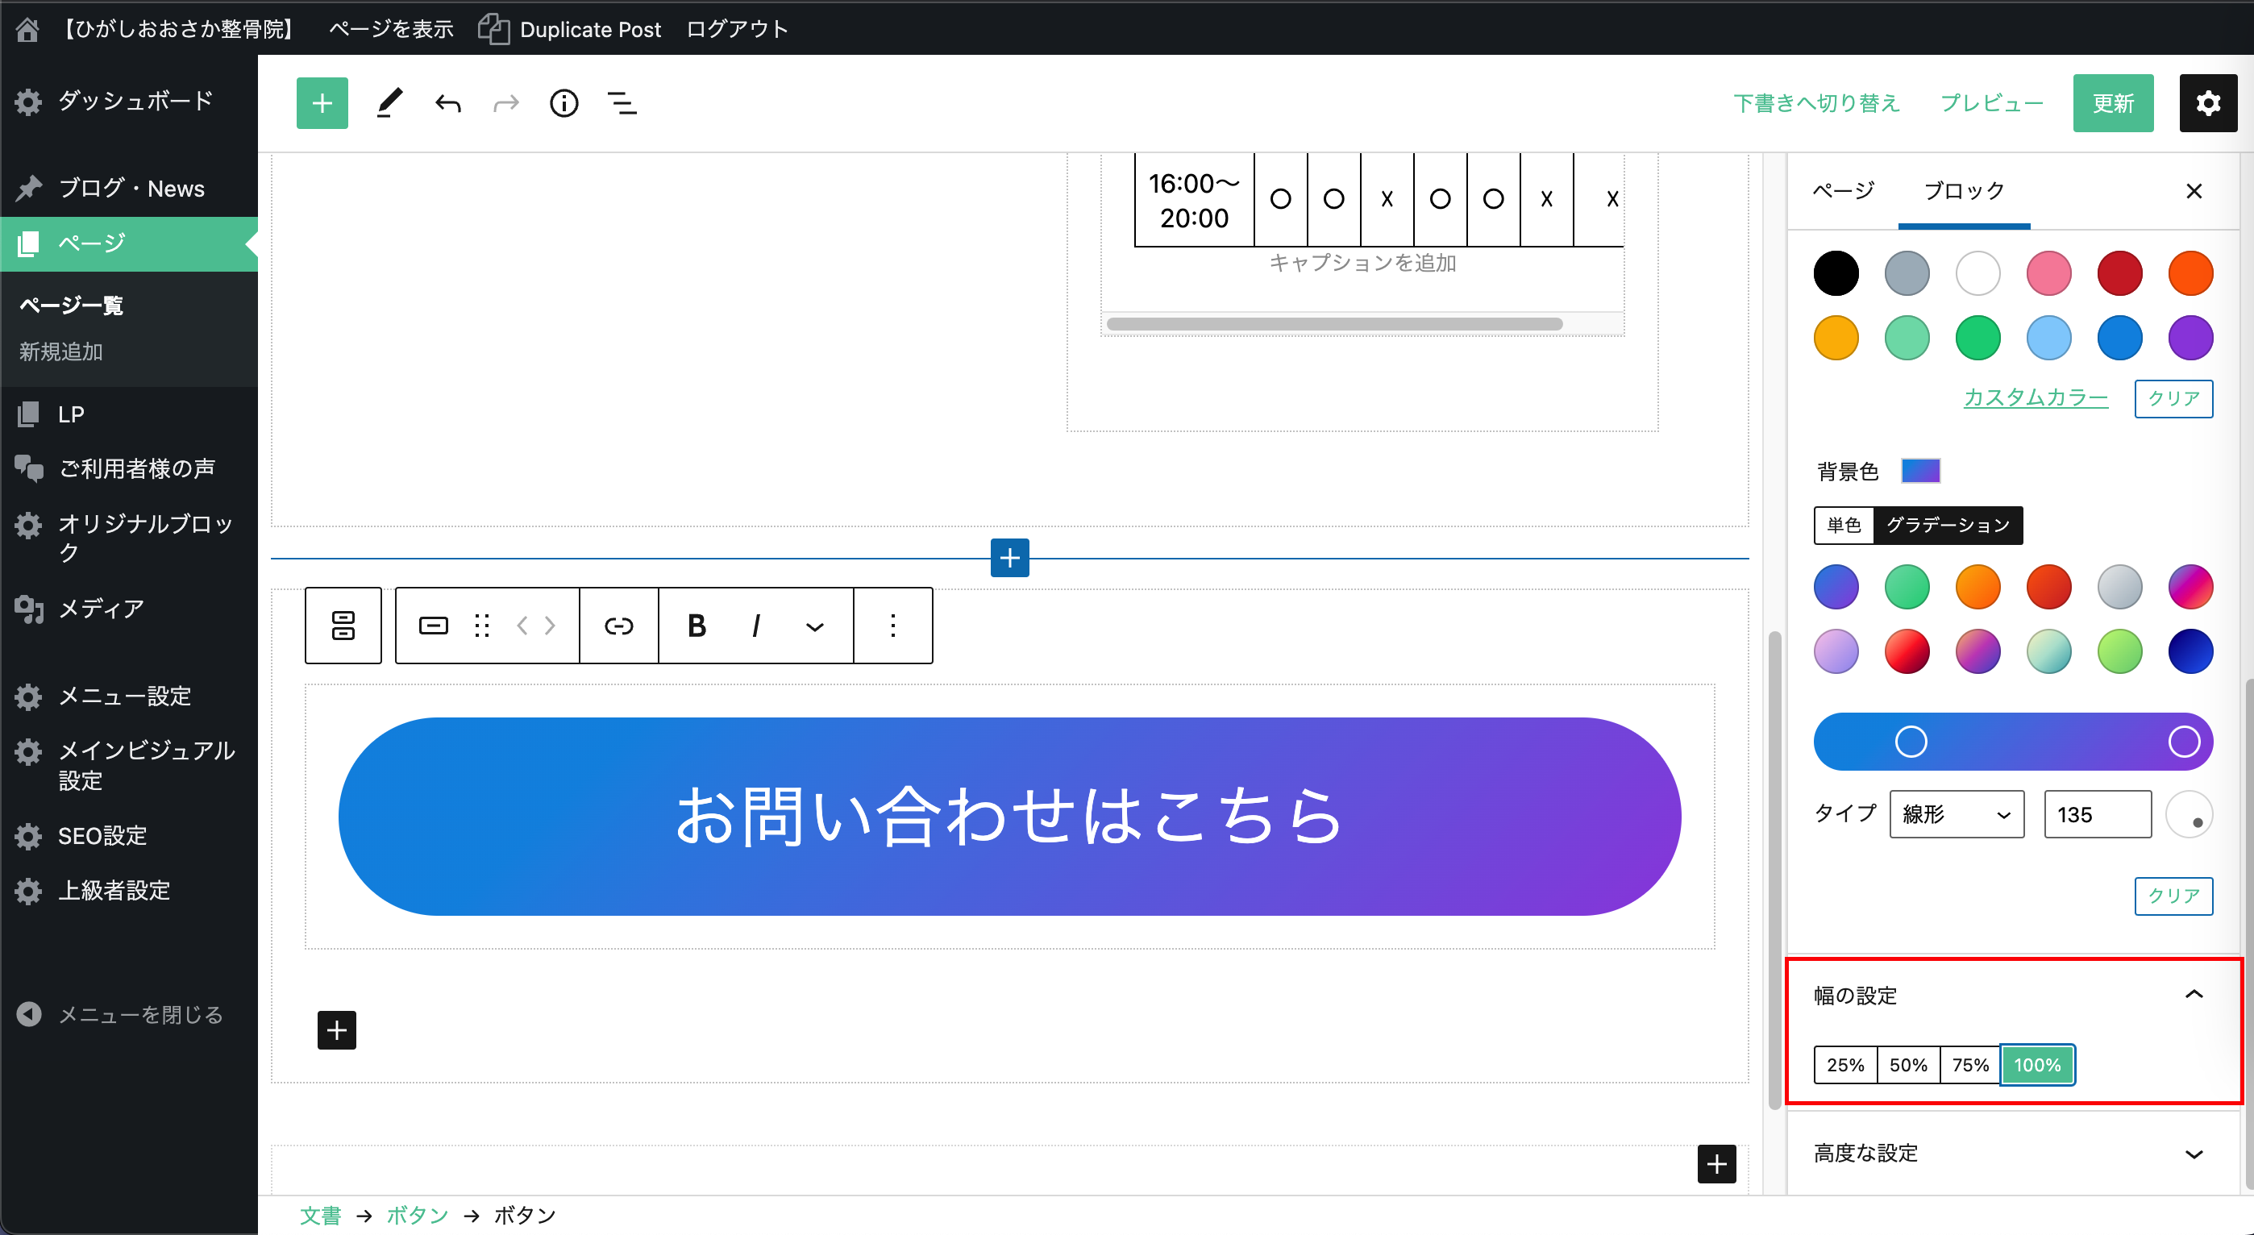Click the 更新 update button
Screen dimensions: 2254x1235
pos(2112,103)
